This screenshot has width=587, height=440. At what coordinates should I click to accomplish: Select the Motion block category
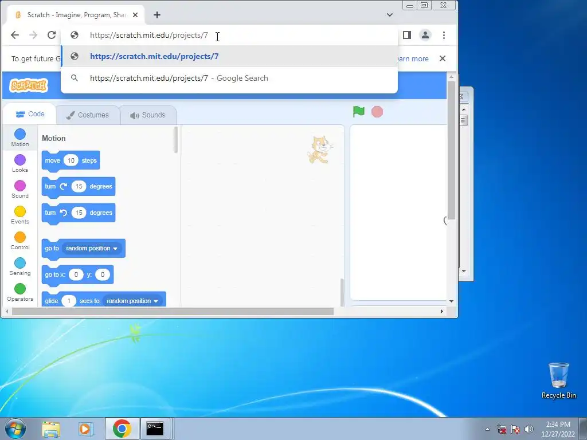pyautogui.click(x=20, y=137)
